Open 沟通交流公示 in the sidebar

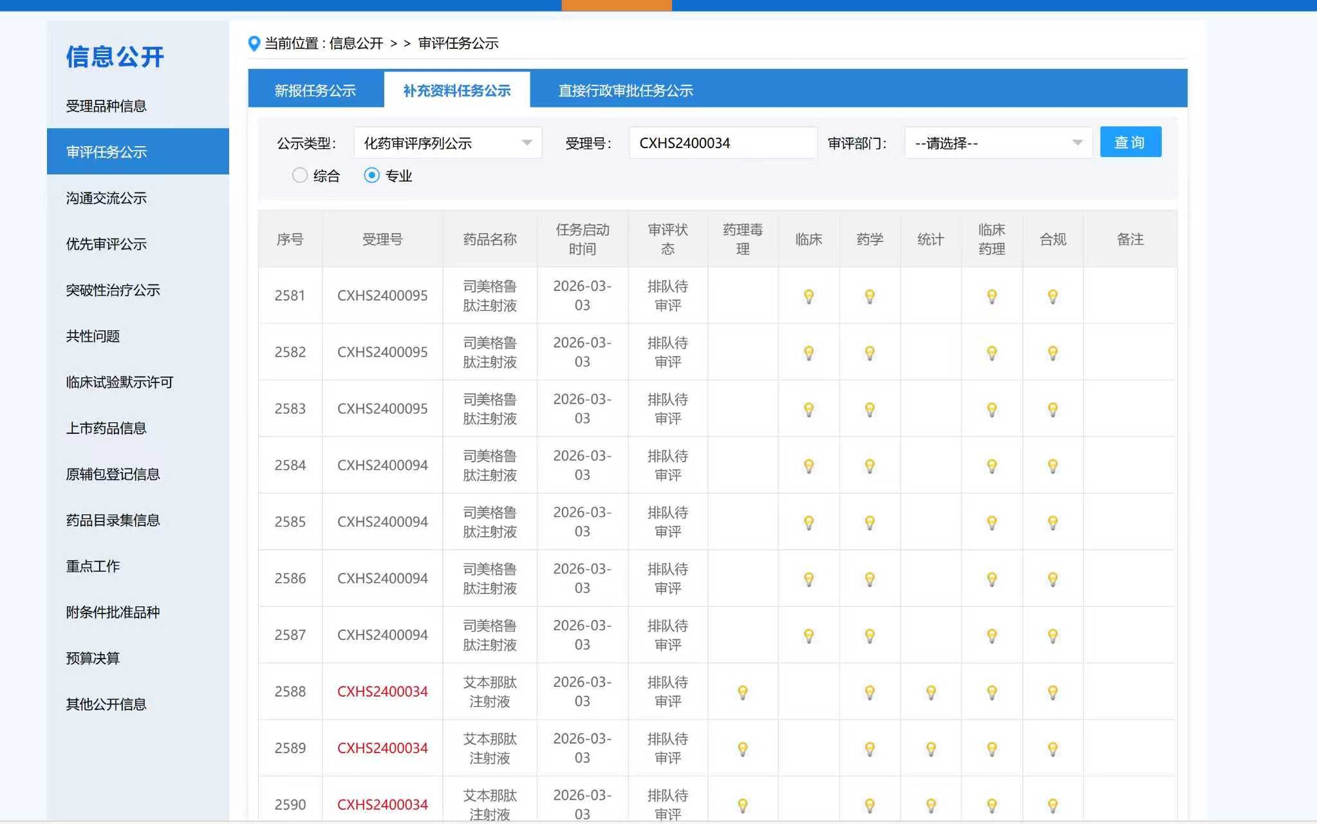click(x=106, y=198)
